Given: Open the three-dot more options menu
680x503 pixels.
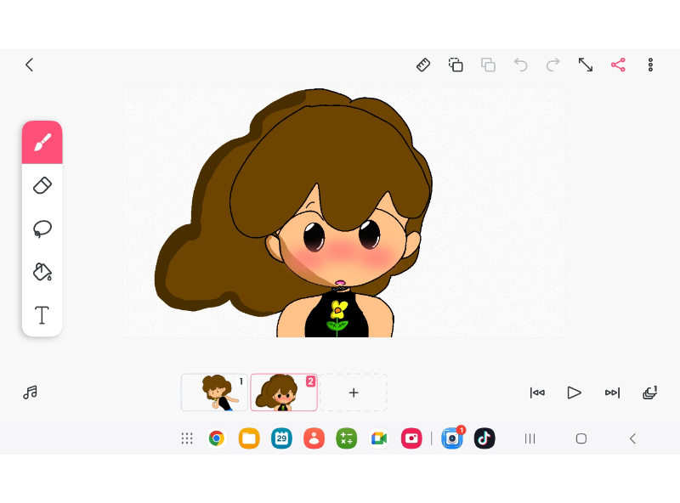Looking at the screenshot, I should tap(650, 65).
